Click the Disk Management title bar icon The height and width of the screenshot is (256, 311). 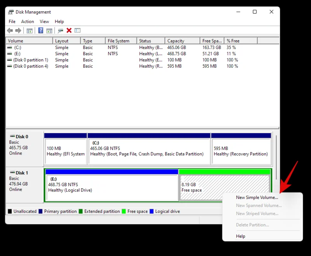[x=10, y=12]
